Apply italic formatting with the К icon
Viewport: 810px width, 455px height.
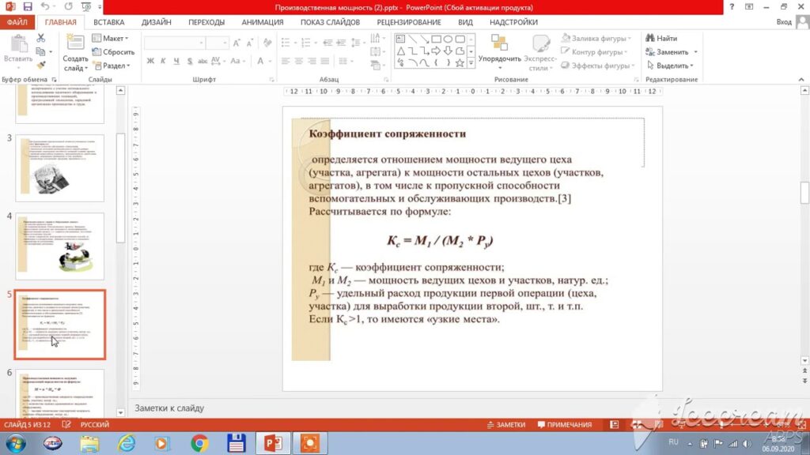pyautogui.click(x=163, y=59)
